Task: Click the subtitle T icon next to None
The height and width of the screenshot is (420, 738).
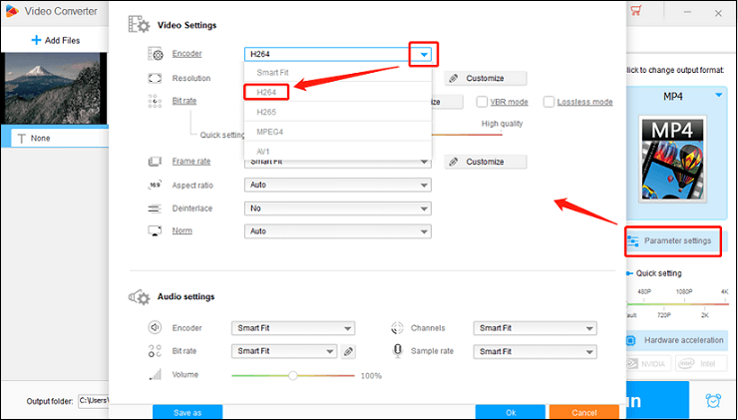Action: point(21,139)
